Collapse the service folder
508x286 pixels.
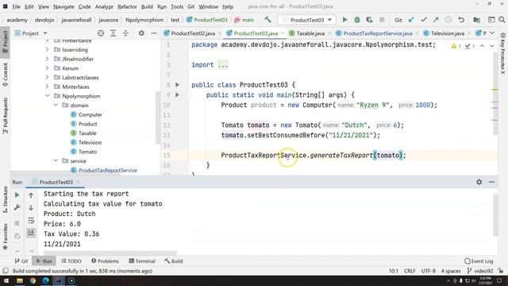coord(56,160)
